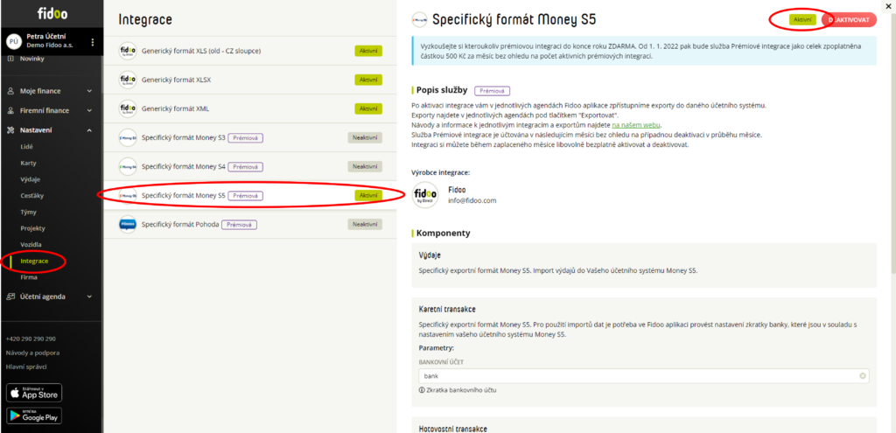Click the Novinky menu label
896x433 pixels.
click(x=32, y=59)
